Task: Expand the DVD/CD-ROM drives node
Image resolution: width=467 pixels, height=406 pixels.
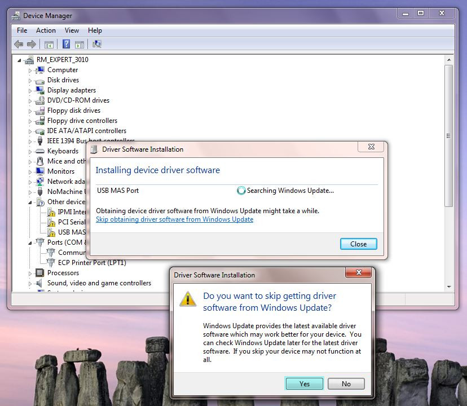Action: click(30, 101)
